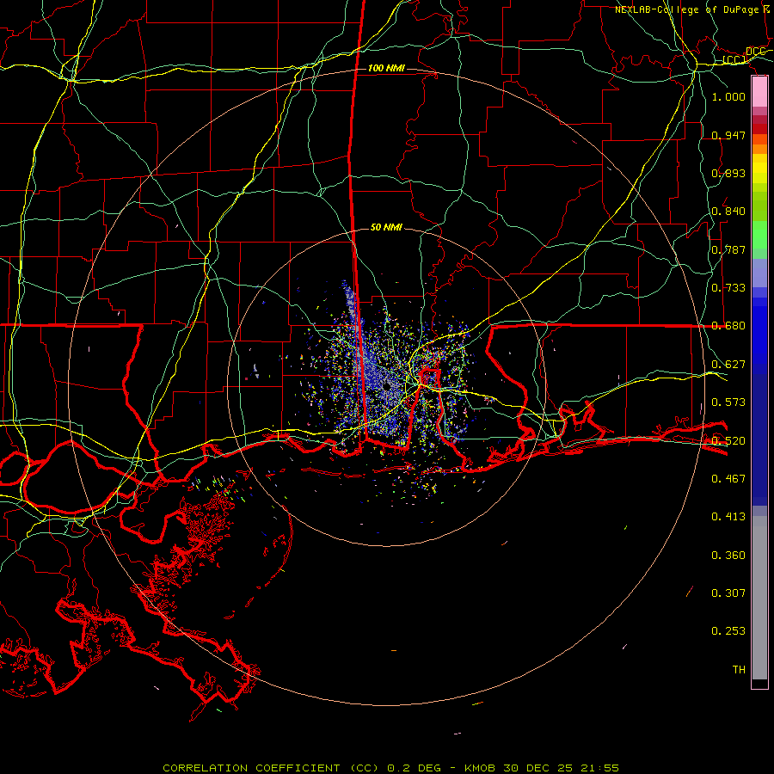Select the 0.307 scale value
Viewport: 774px width, 774px height.
[x=728, y=593]
